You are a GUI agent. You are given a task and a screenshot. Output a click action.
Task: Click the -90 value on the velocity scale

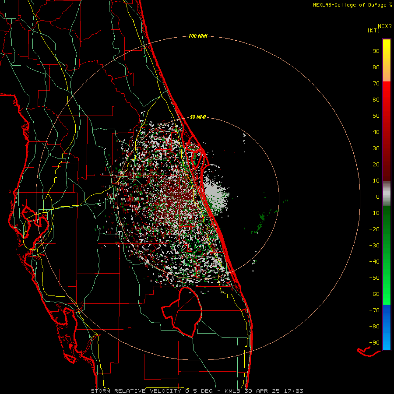tap(374, 343)
